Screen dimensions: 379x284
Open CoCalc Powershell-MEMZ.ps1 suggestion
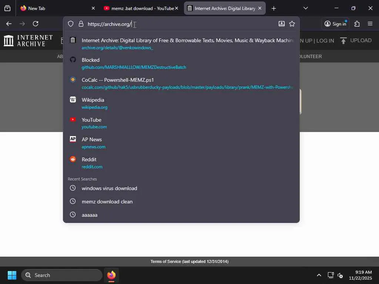click(181, 83)
